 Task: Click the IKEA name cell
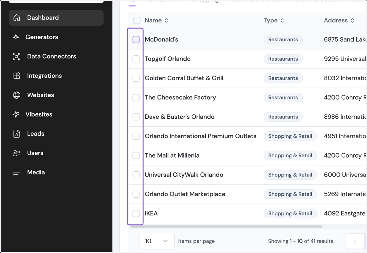click(151, 214)
